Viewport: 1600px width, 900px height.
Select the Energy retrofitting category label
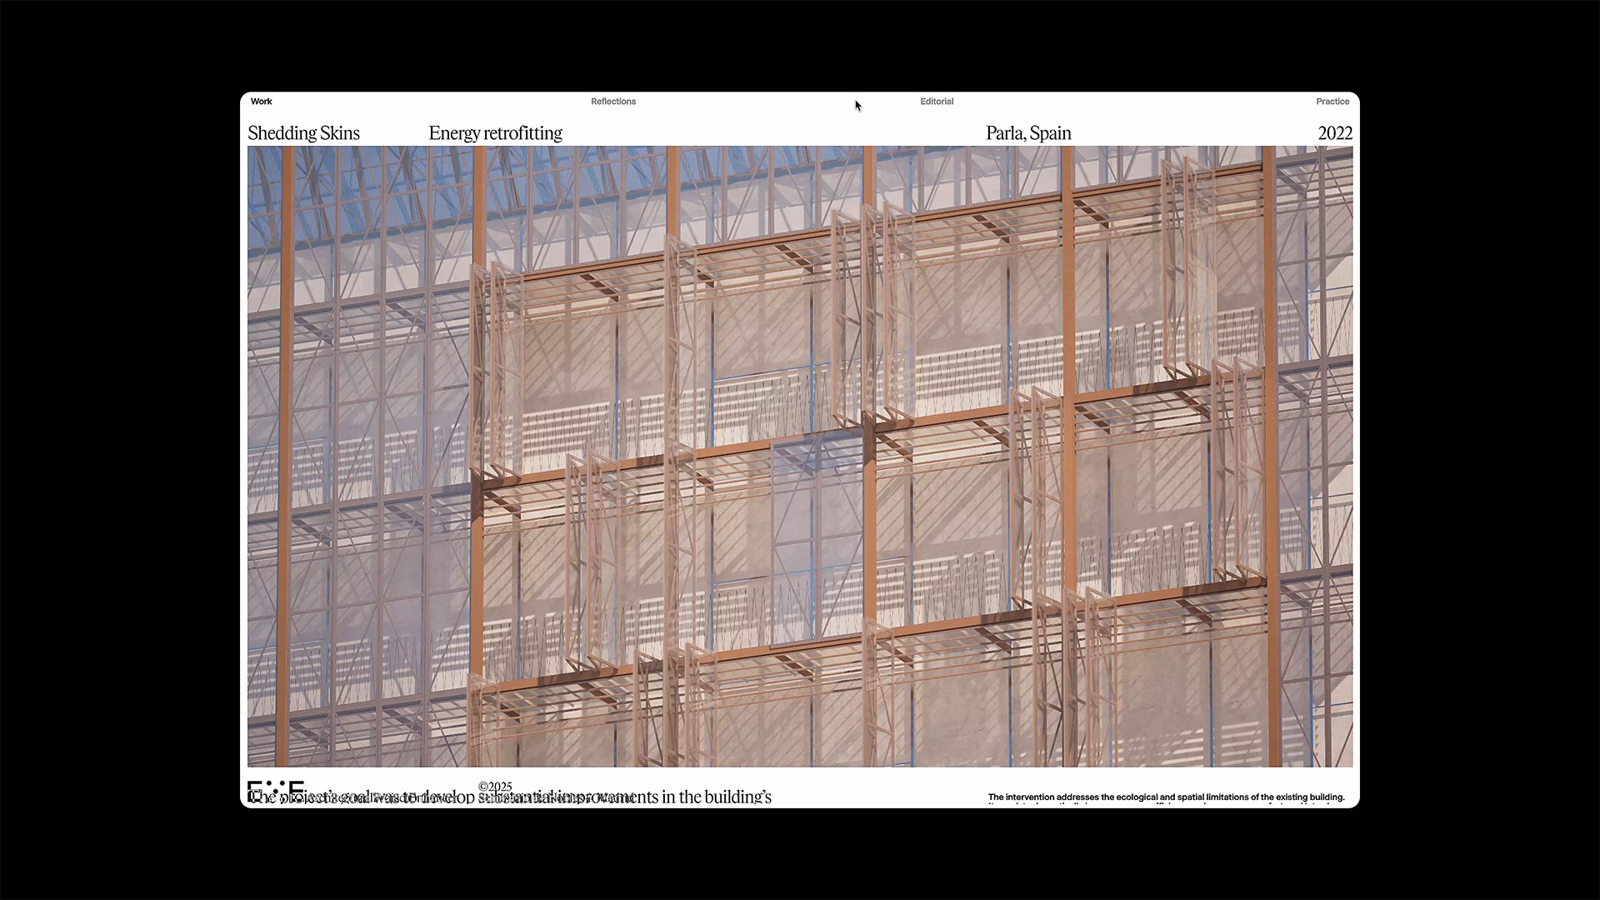click(x=495, y=133)
